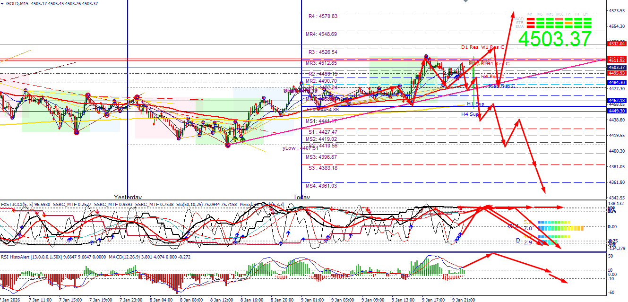
Task: Click the red 4511.92 price tag
Action: coord(618,60)
